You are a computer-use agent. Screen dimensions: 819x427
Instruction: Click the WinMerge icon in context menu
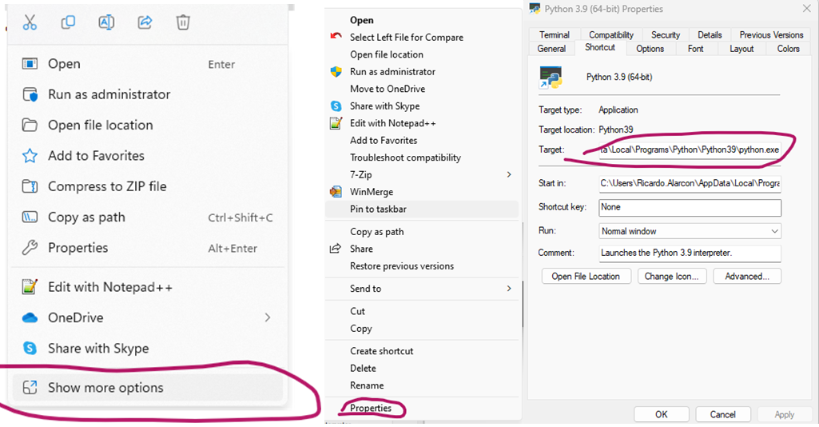coord(336,192)
